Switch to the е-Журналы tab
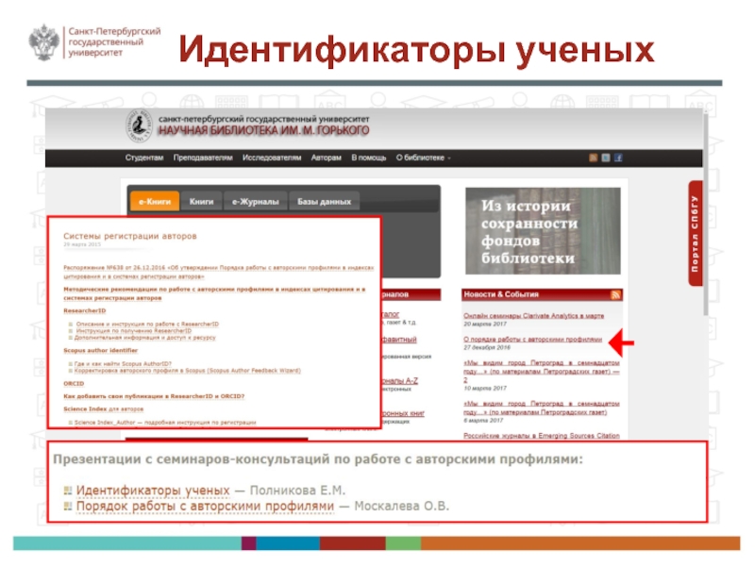Image resolution: width=755 pixels, height=566 pixels. click(x=255, y=202)
